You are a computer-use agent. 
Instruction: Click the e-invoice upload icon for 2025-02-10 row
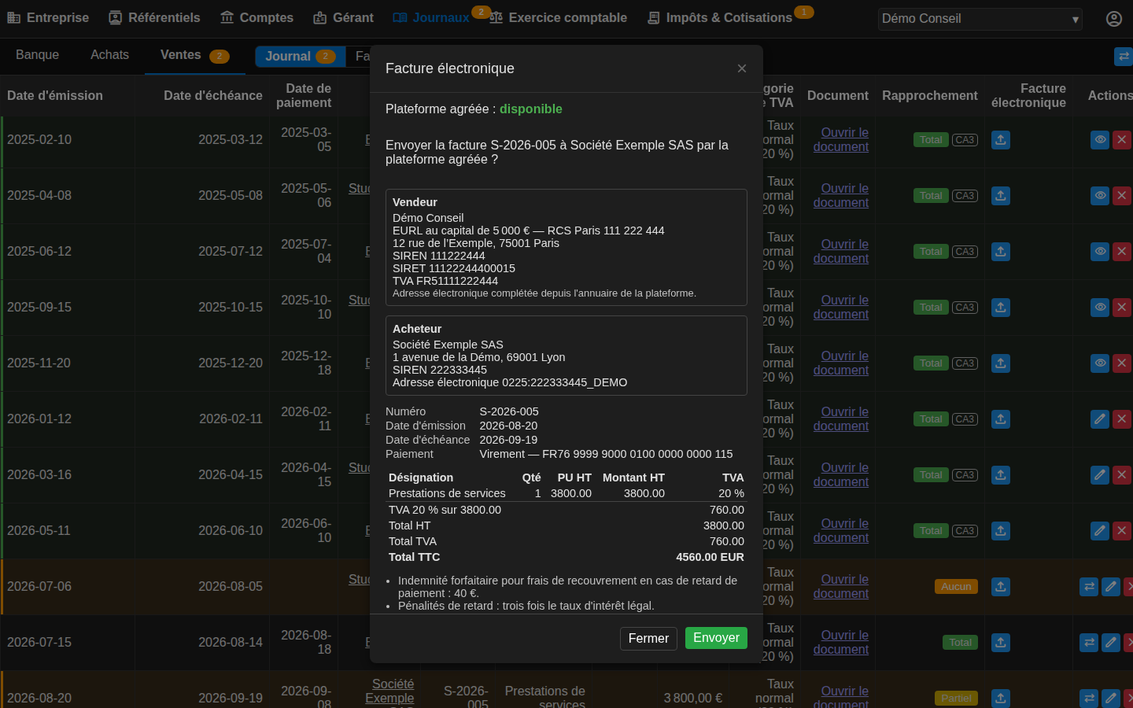1001,140
